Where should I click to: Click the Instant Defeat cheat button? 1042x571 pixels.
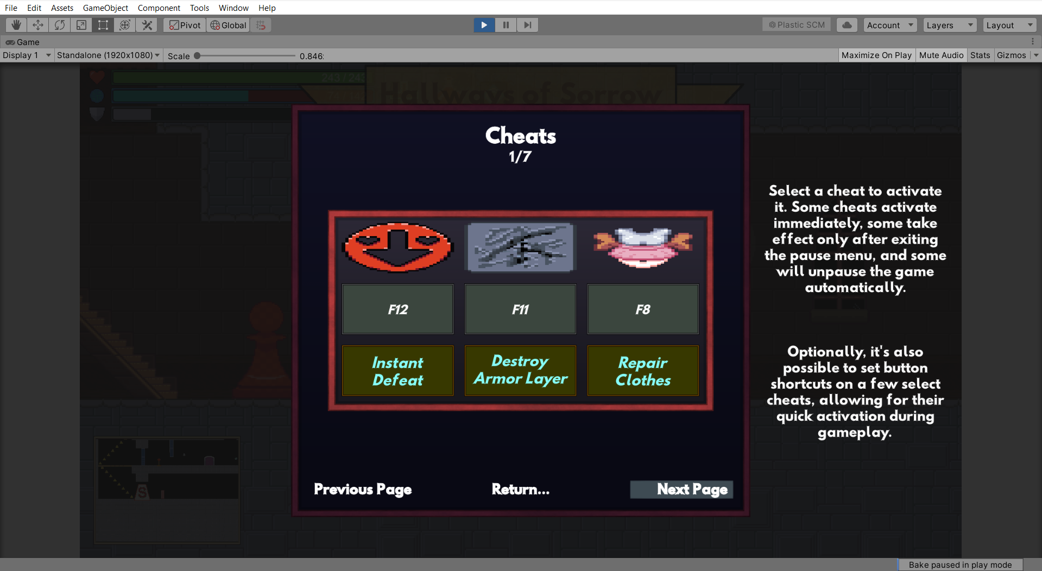[x=397, y=371]
